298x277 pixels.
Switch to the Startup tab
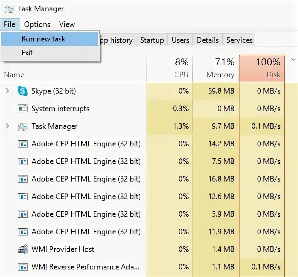point(152,40)
